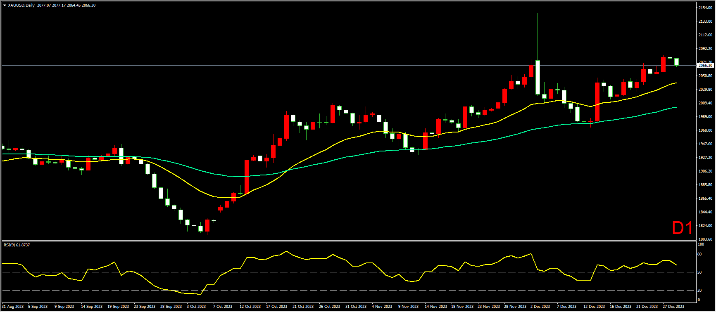Click the 1947.60 price axis label
Screen dimensions: 716x312
click(705, 144)
